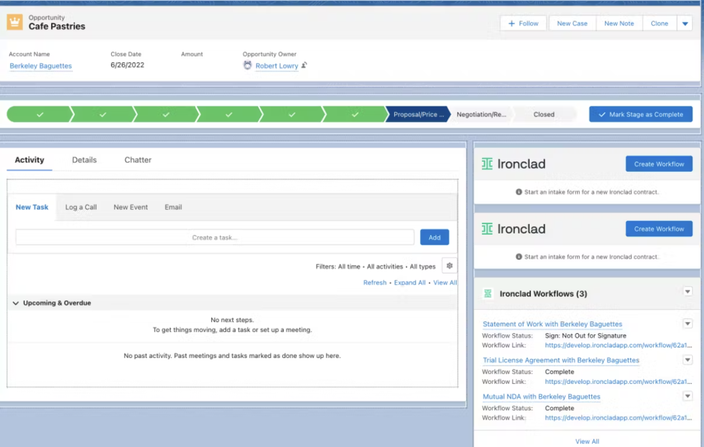Click the New Case button
The height and width of the screenshot is (447, 704).
572,23
